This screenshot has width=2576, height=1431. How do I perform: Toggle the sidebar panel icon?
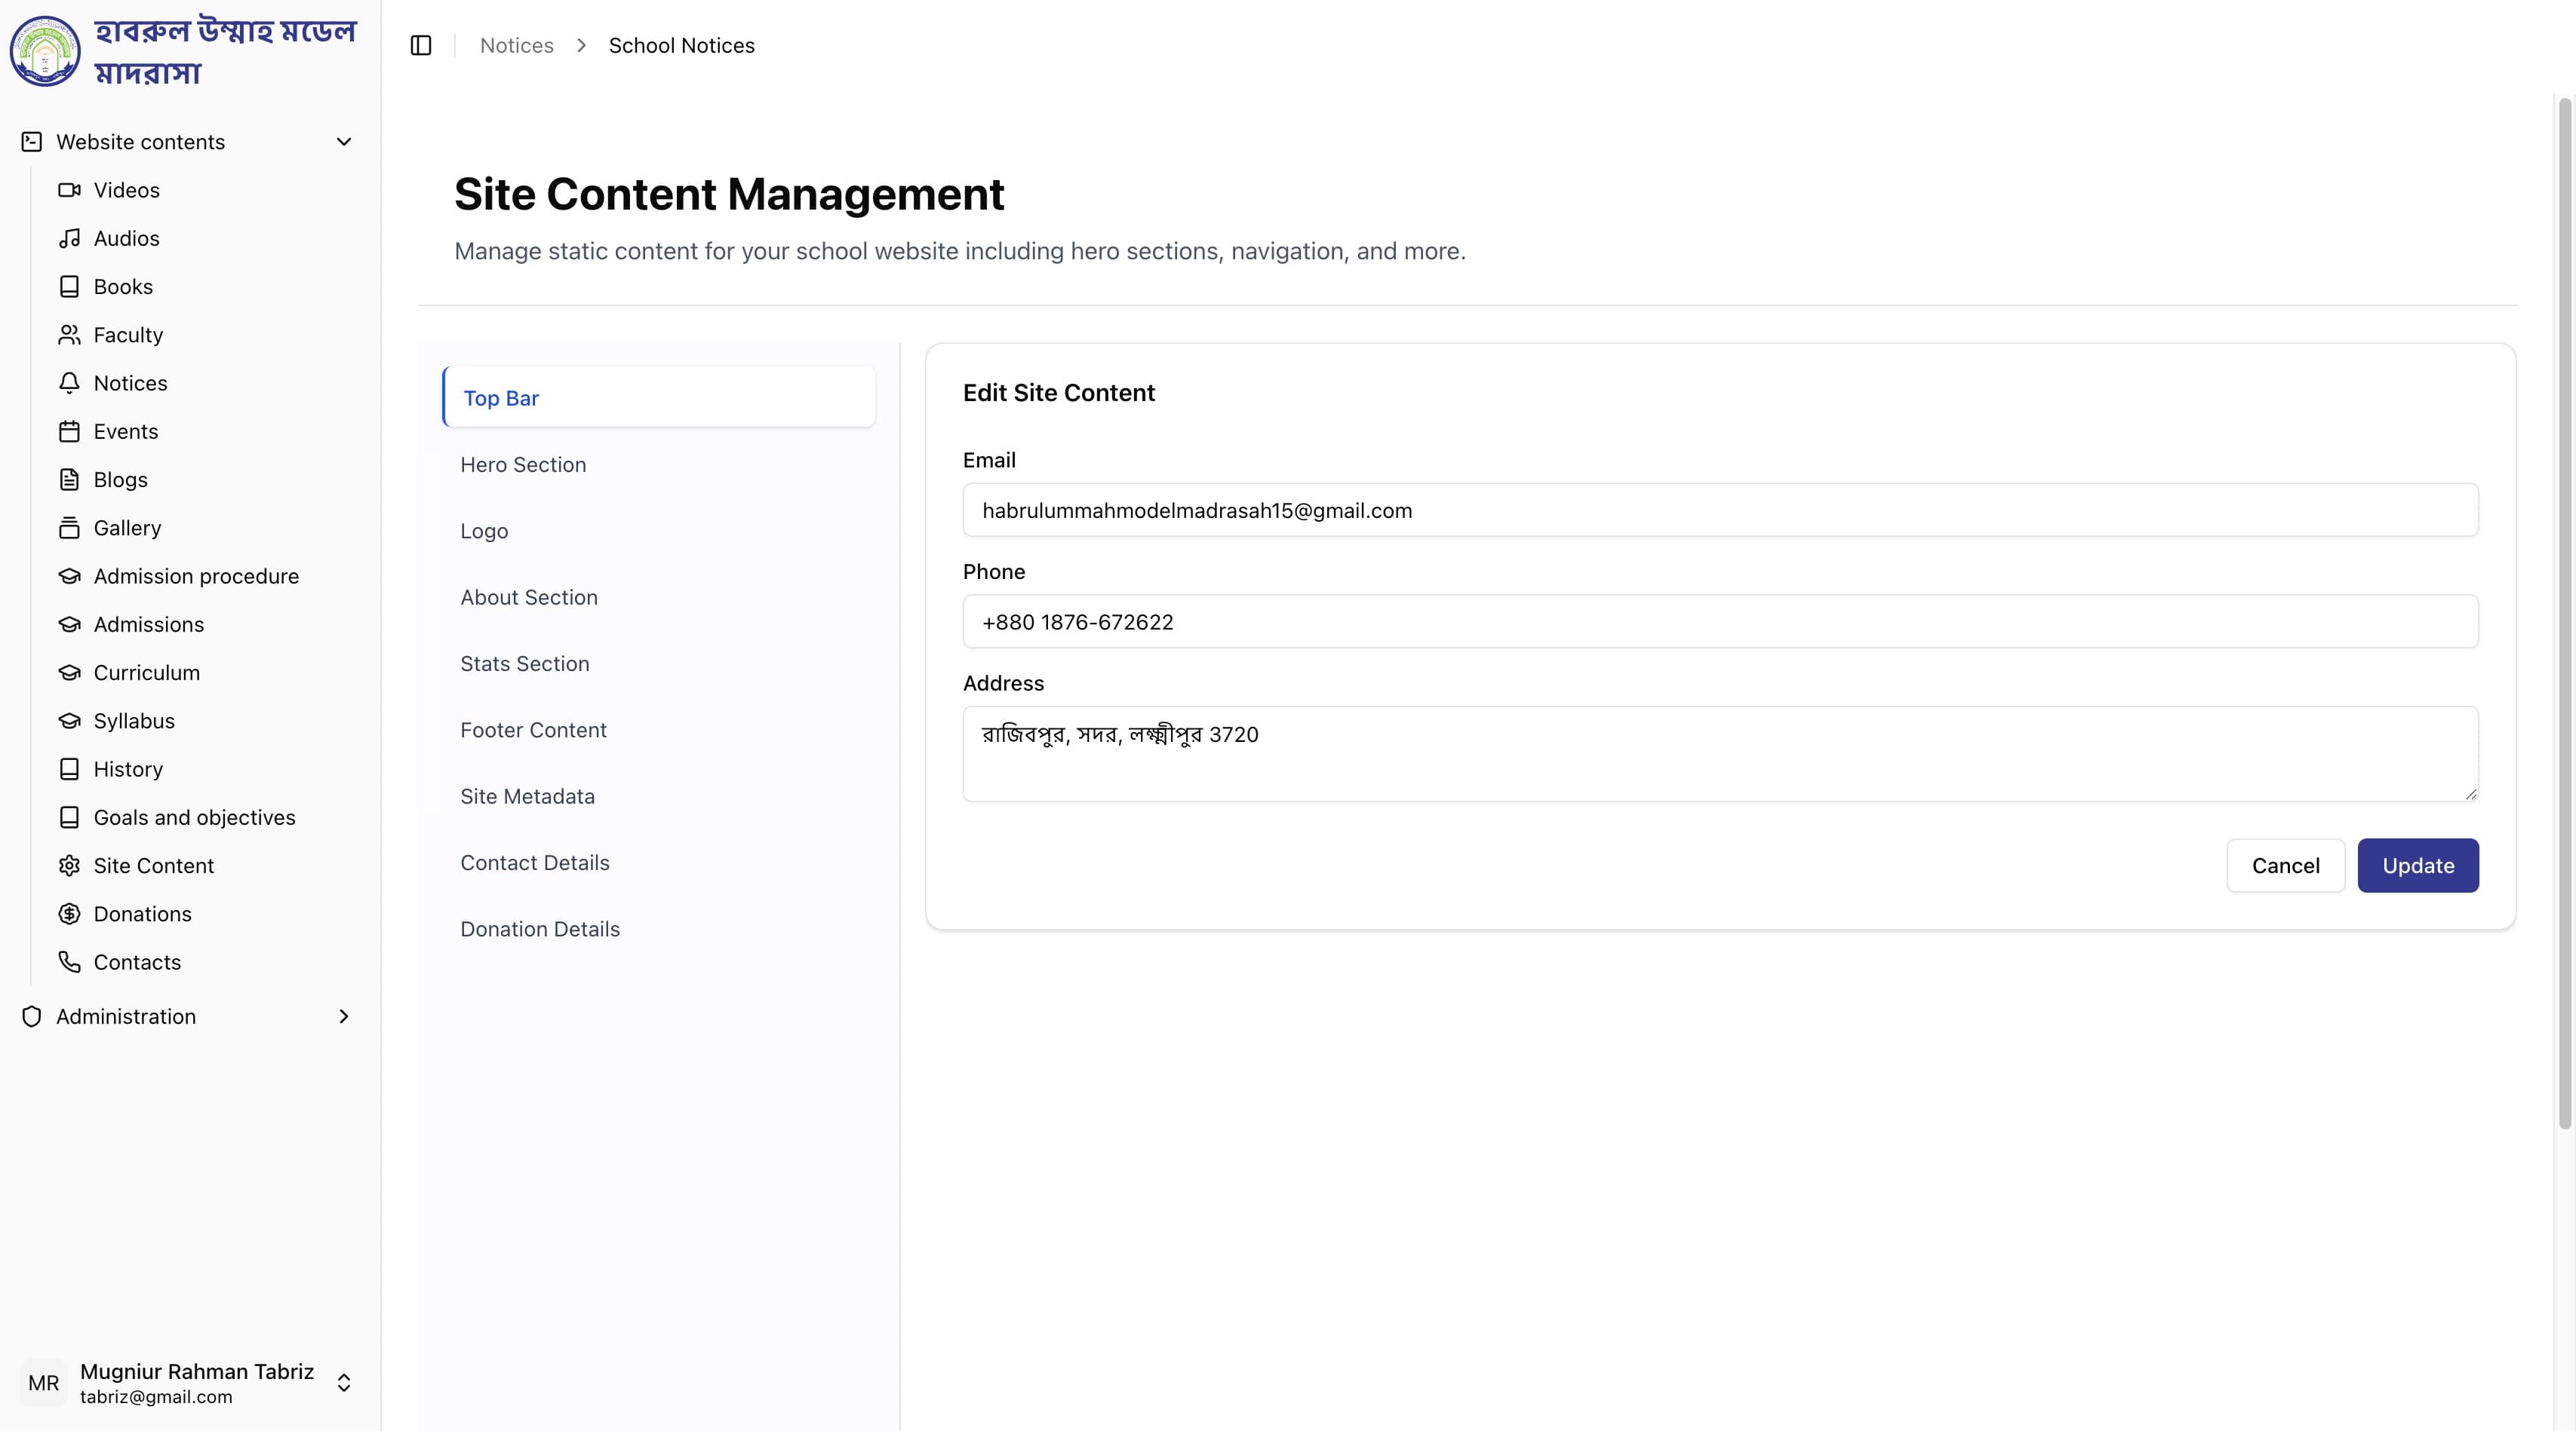(421, 45)
